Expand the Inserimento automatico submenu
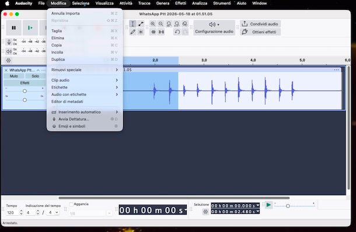 (x=85, y=112)
